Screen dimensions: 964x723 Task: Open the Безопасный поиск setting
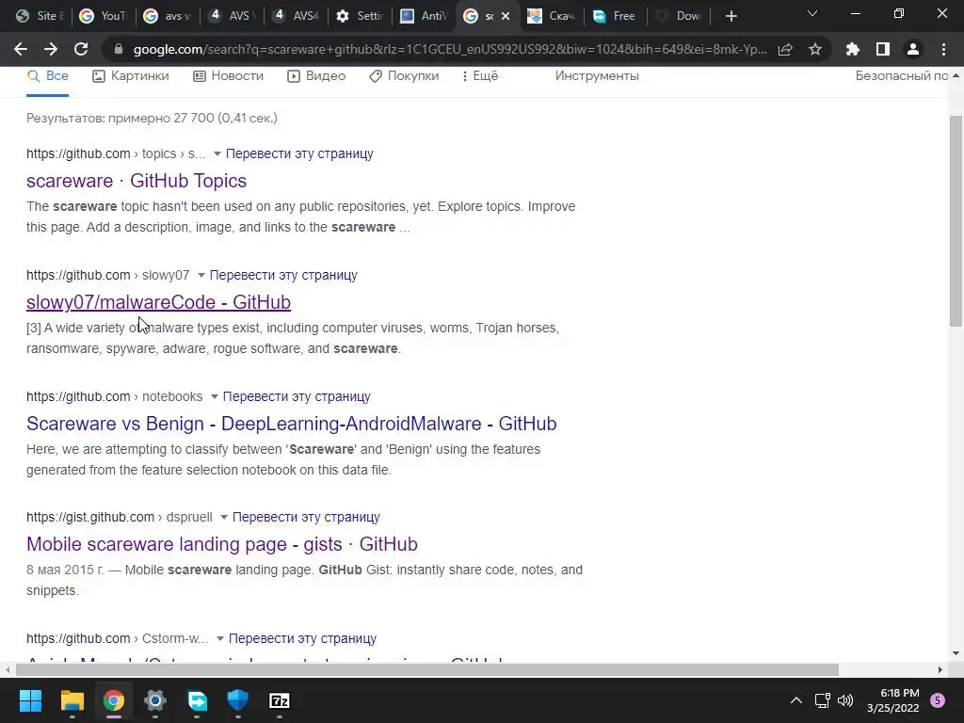[901, 76]
